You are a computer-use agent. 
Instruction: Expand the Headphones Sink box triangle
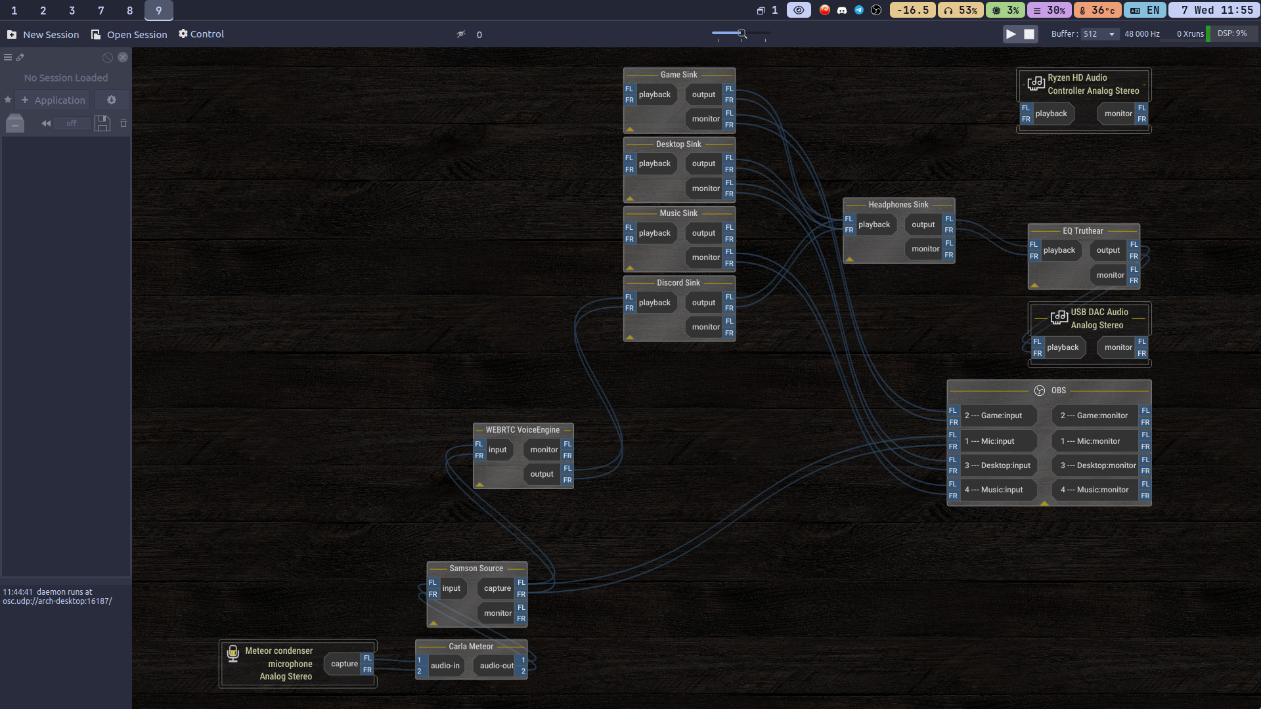[x=849, y=259]
